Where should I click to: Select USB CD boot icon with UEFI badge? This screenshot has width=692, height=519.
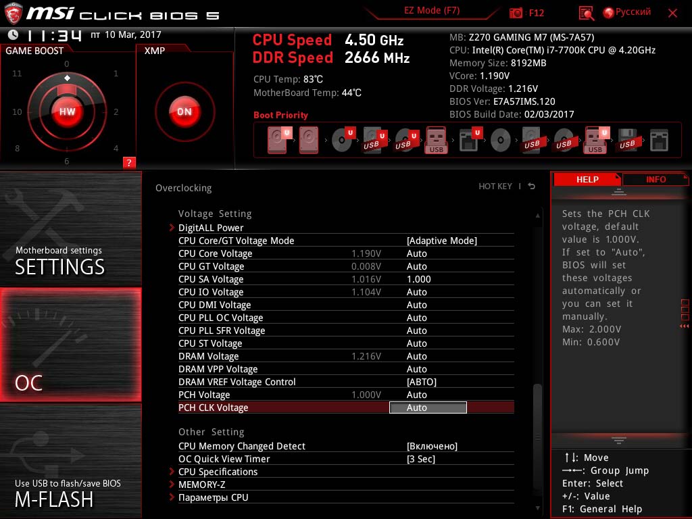[406, 140]
